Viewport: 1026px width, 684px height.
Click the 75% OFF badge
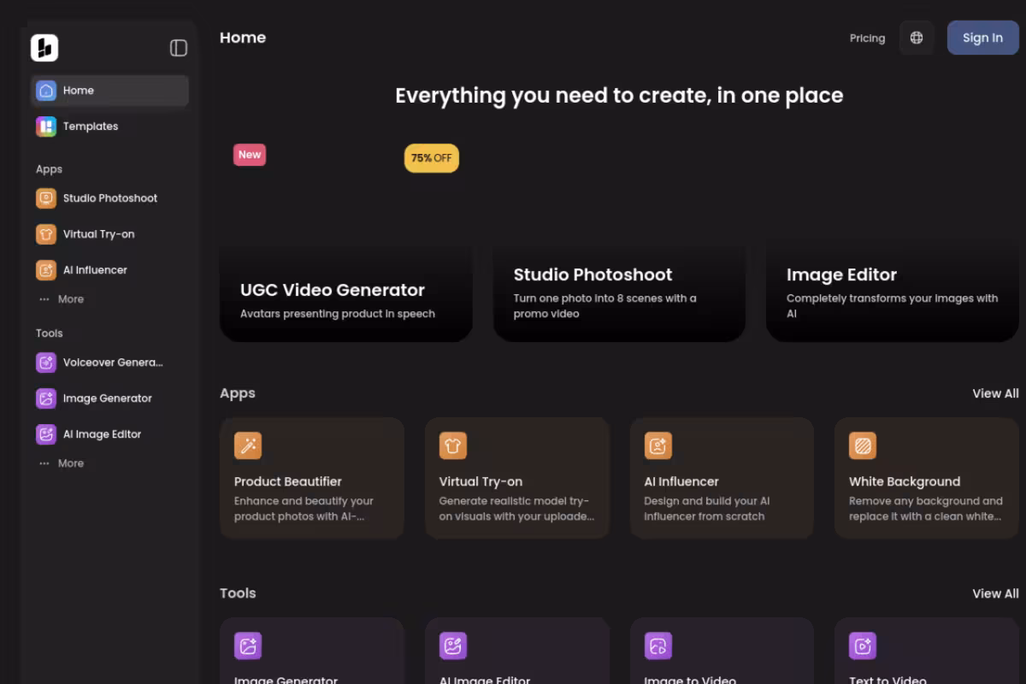432,158
